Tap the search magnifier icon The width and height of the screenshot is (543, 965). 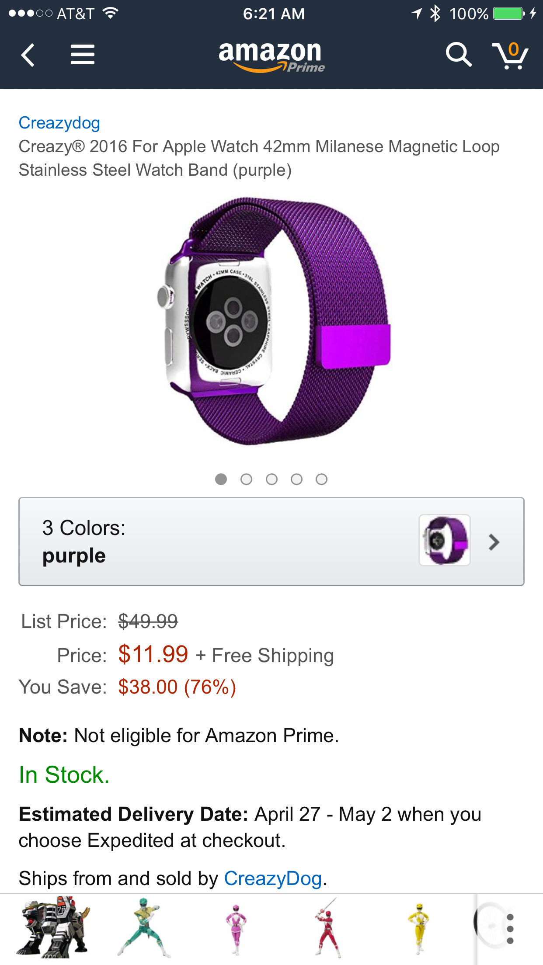pyautogui.click(x=458, y=55)
